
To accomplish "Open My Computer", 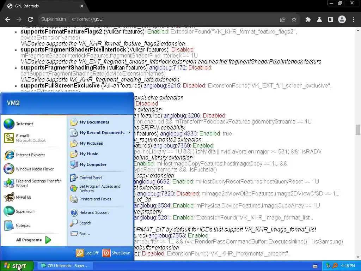I will pyautogui.click(x=100, y=164).
